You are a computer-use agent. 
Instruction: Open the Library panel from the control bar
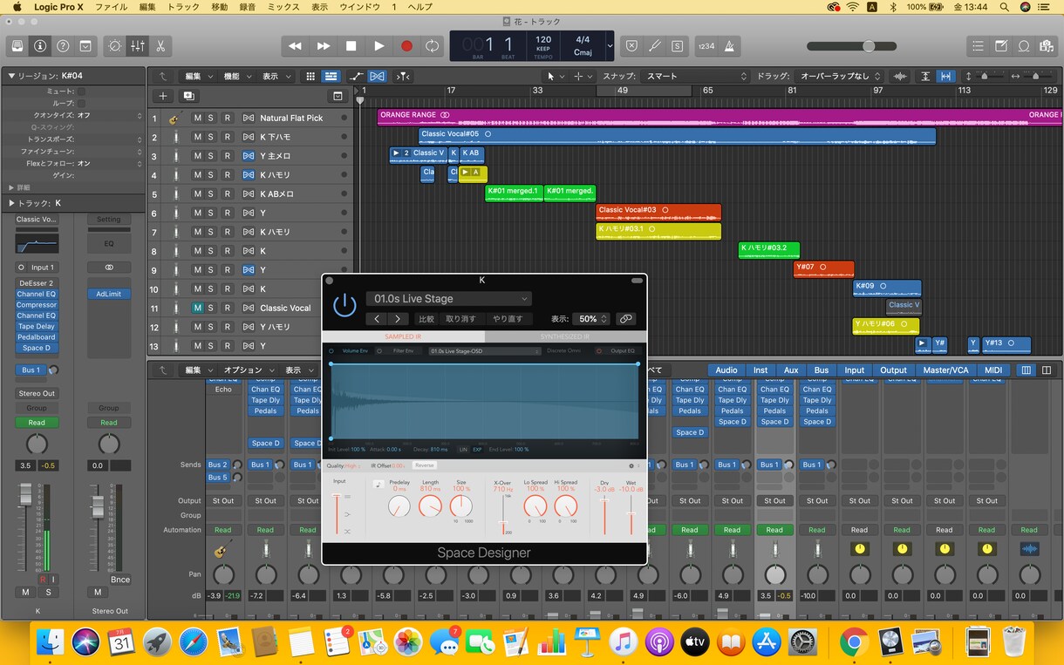point(17,46)
